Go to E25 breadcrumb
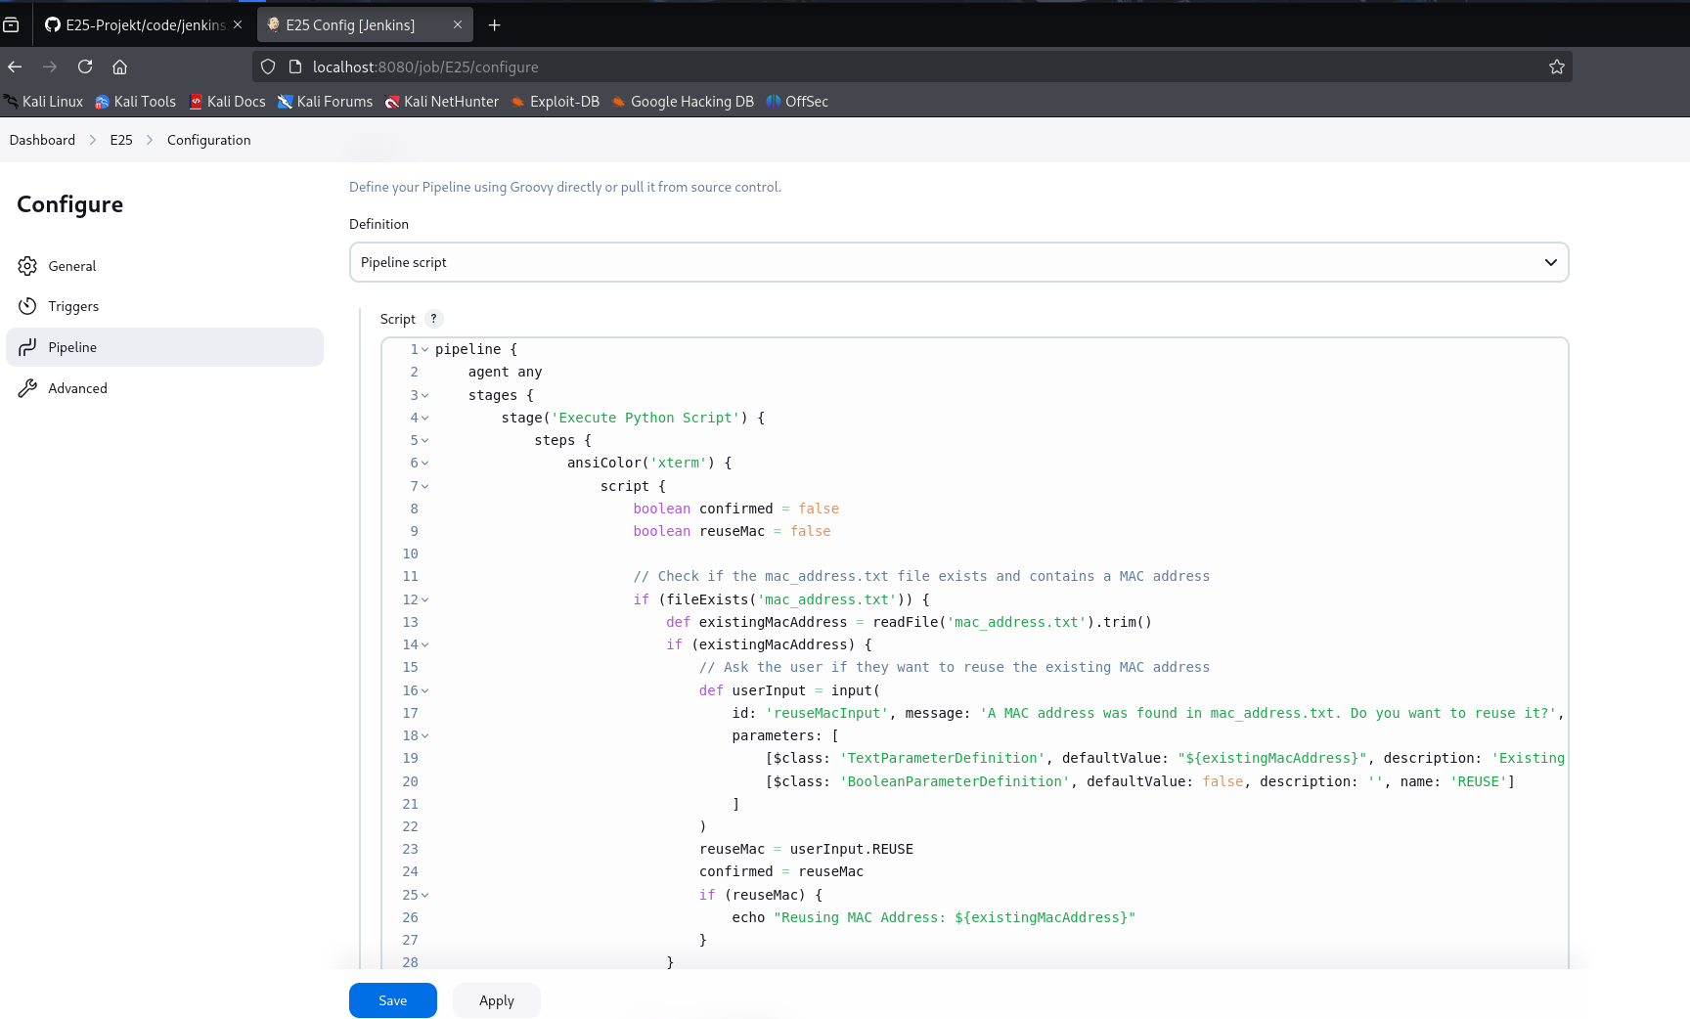This screenshot has width=1690, height=1019. (x=121, y=140)
